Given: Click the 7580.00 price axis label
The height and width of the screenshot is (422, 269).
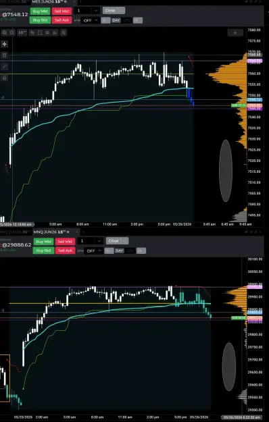Looking at the screenshot, I should coord(254,30).
